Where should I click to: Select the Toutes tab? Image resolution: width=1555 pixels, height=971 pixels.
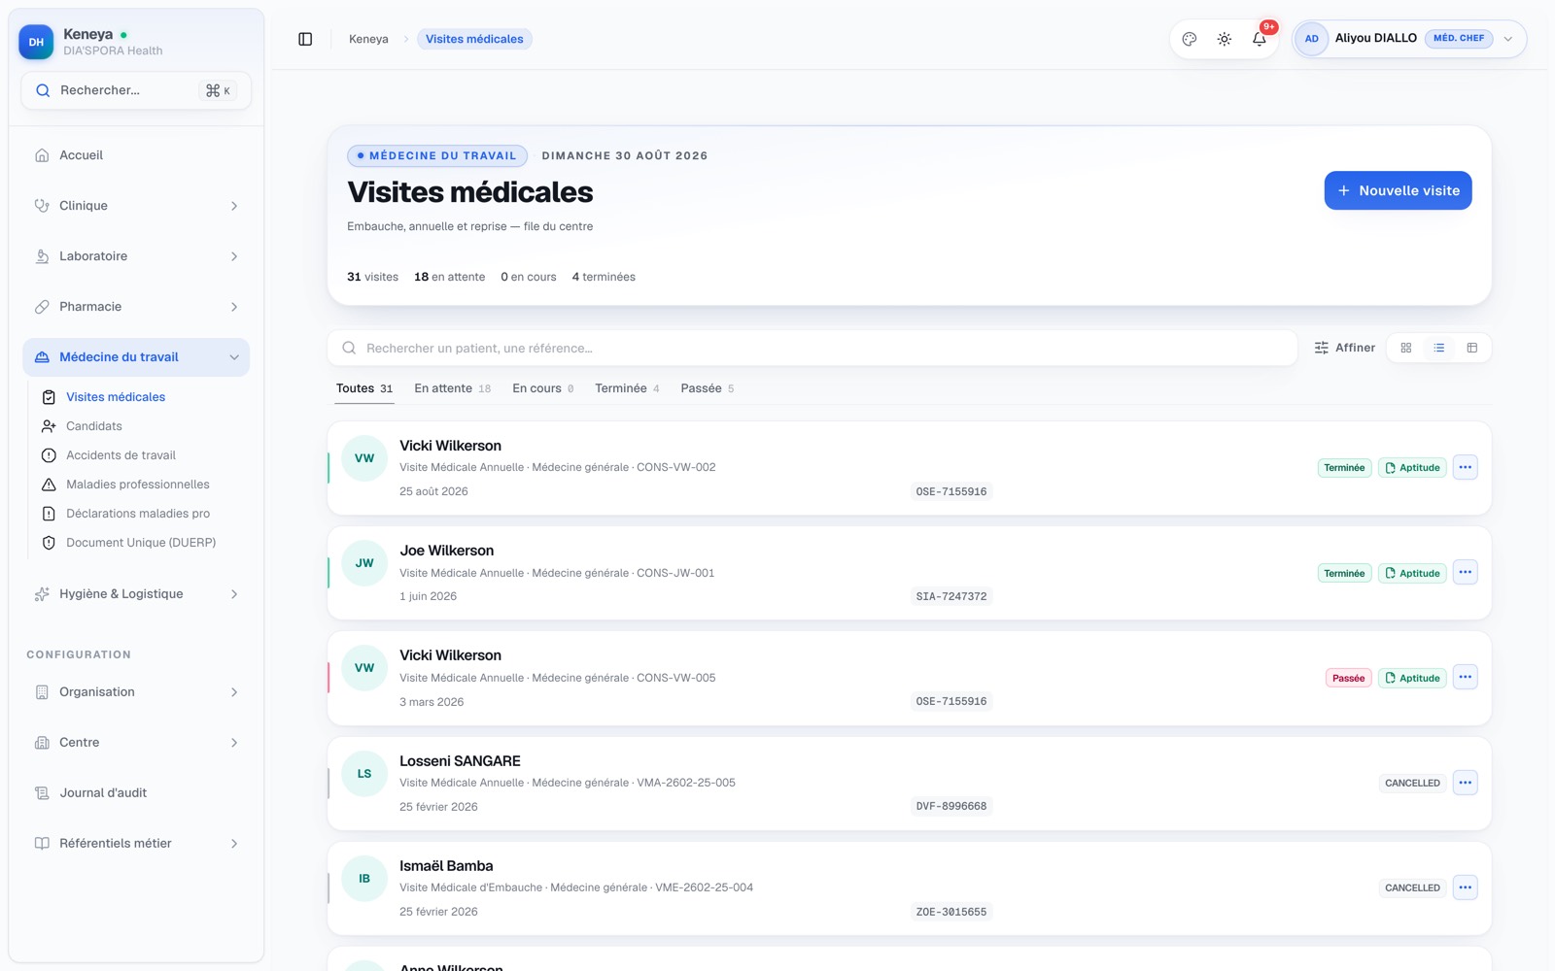point(364,388)
